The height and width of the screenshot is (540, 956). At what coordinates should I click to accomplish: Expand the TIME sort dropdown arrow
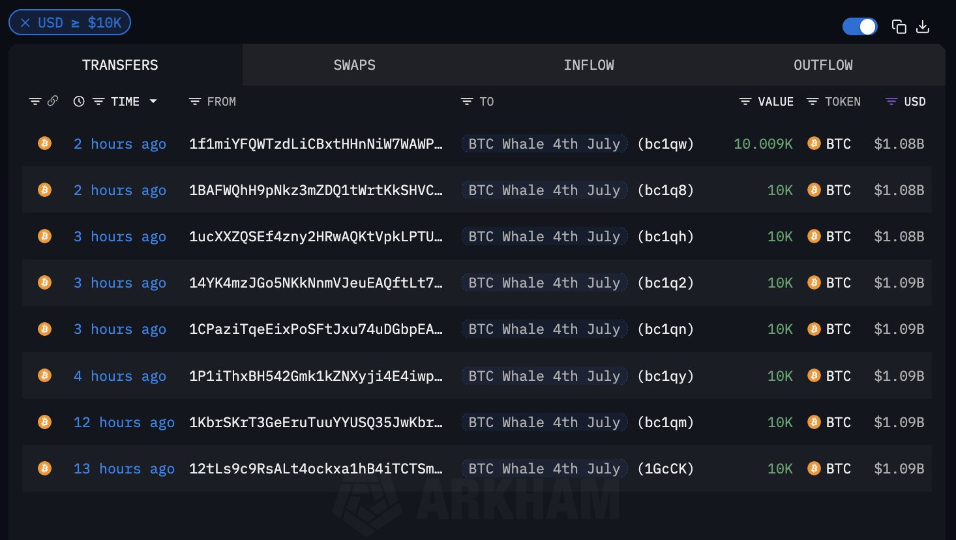coord(153,101)
